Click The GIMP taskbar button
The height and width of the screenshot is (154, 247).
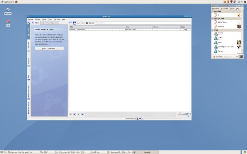coord(42,152)
